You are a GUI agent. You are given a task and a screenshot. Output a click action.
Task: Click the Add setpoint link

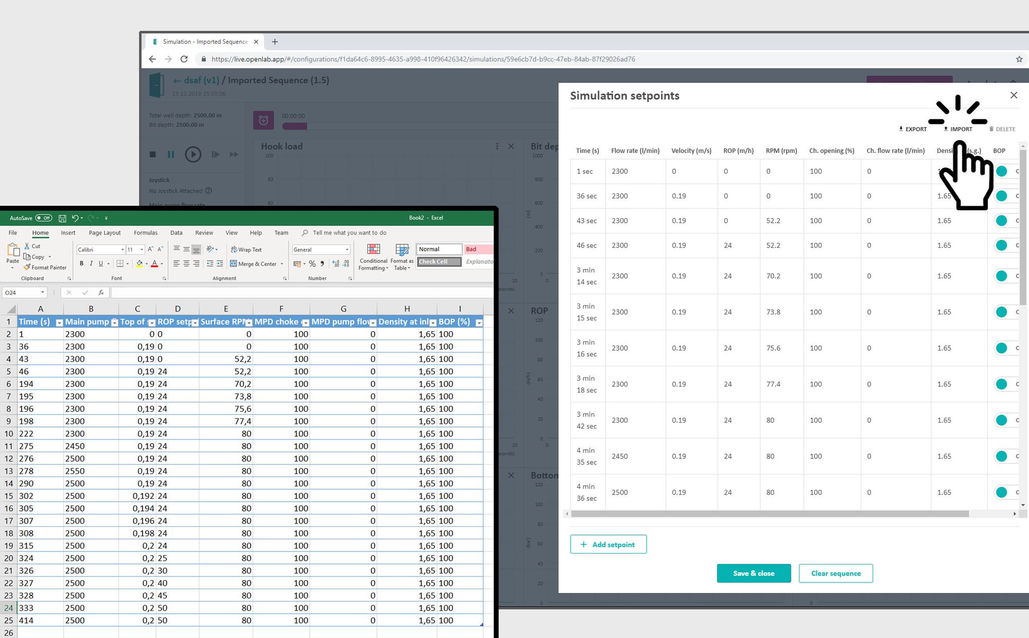pos(608,544)
